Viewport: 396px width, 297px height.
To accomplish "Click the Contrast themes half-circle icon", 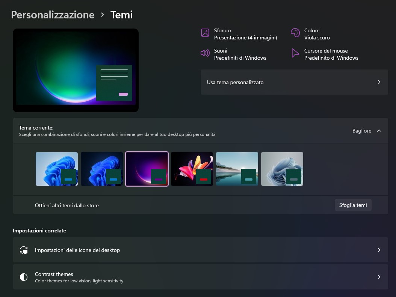I will 24,277.
